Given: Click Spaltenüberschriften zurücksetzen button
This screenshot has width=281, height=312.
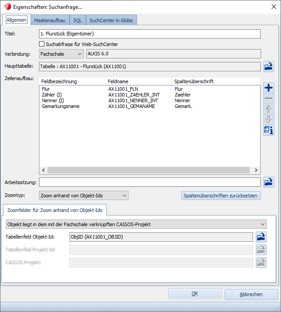Looking at the screenshot, I should pos(221,196).
